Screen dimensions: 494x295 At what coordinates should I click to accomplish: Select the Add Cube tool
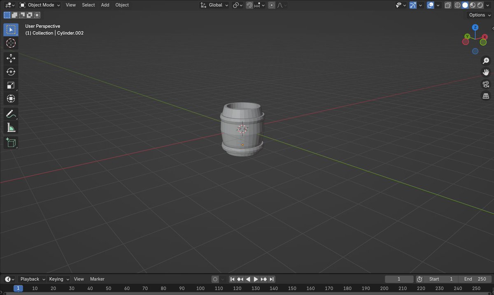click(x=11, y=143)
